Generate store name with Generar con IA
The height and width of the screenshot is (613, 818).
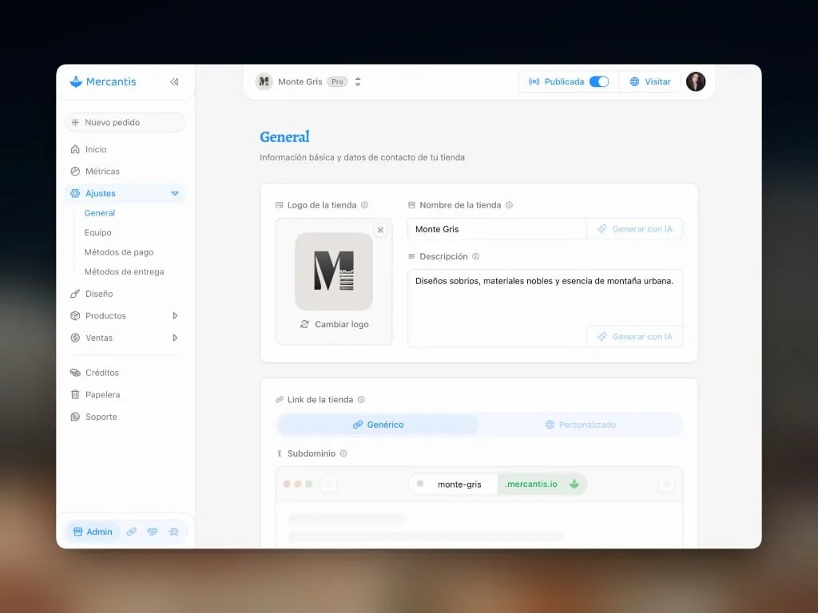(x=635, y=229)
